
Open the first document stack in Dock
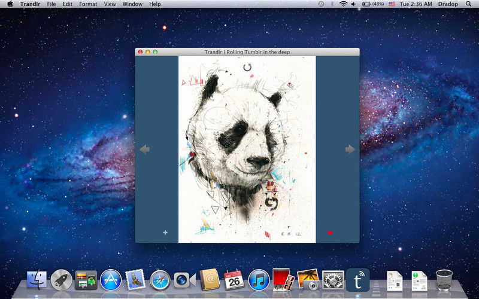[x=395, y=280]
